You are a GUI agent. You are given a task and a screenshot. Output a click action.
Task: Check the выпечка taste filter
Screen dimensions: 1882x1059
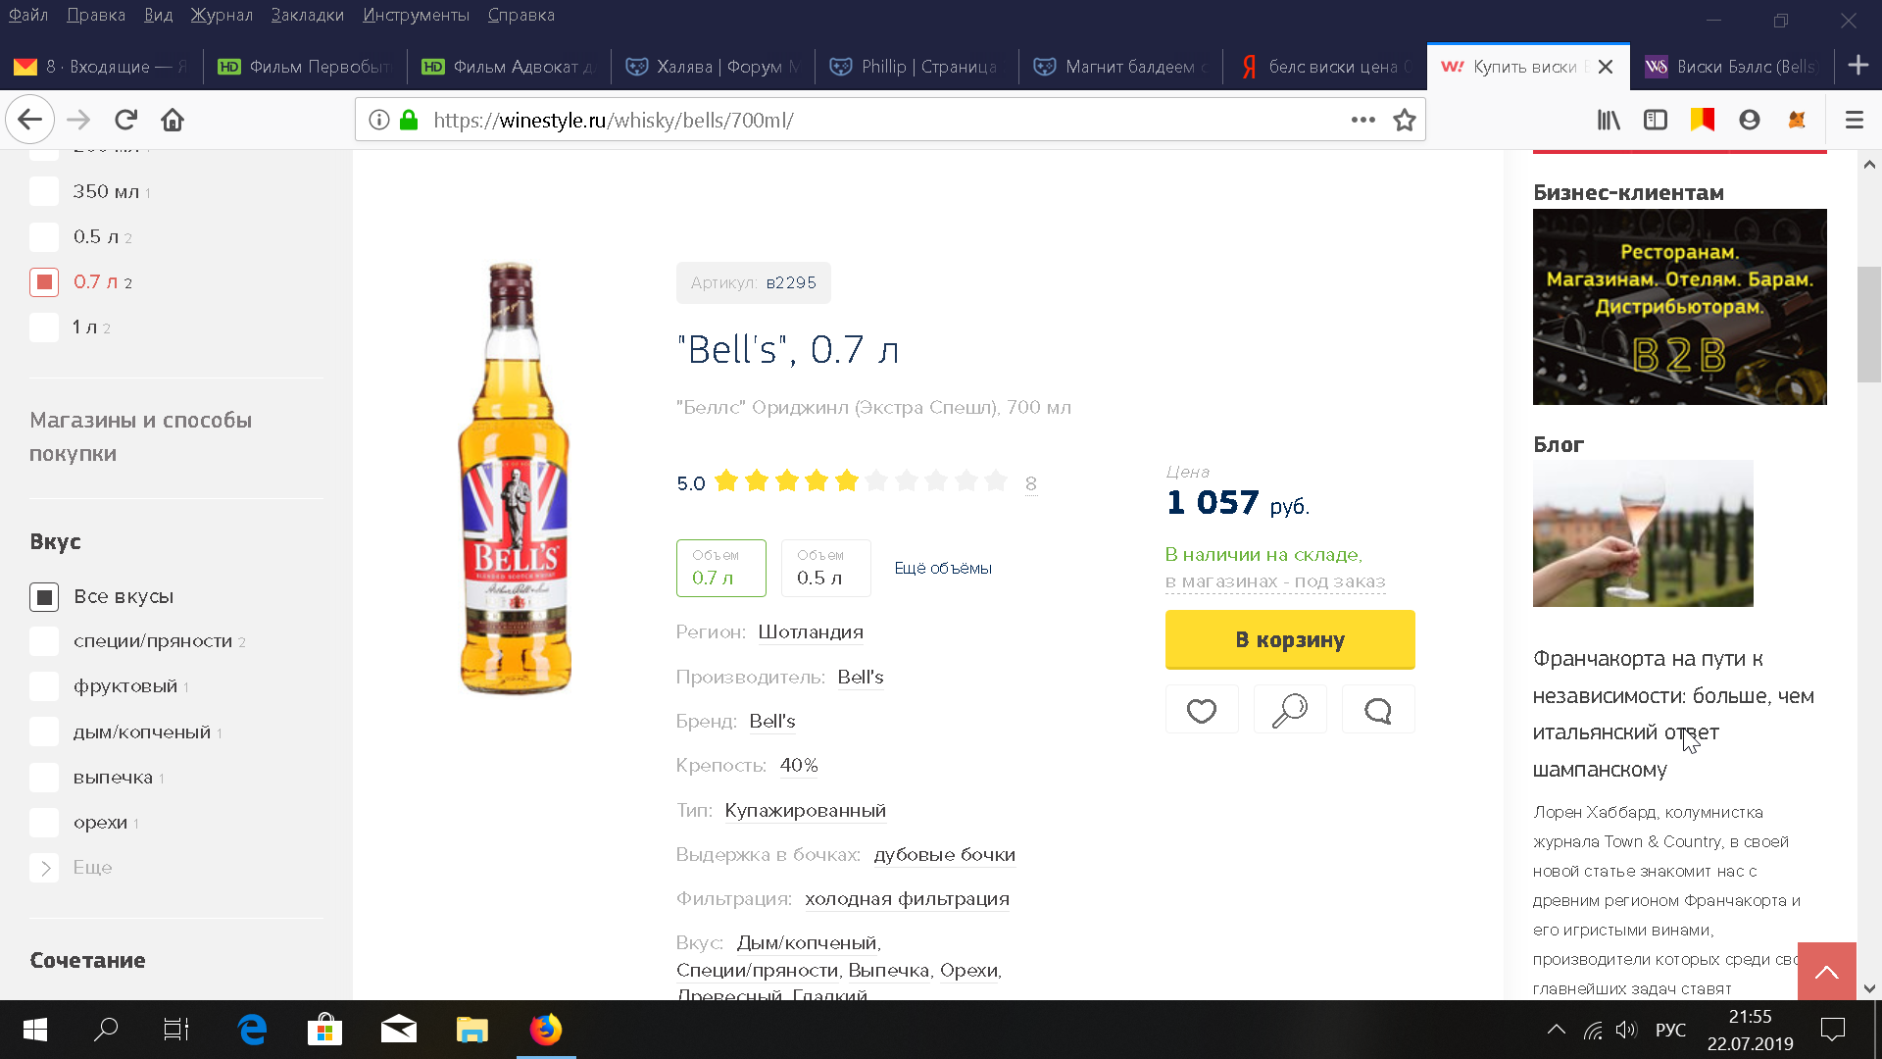44,778
